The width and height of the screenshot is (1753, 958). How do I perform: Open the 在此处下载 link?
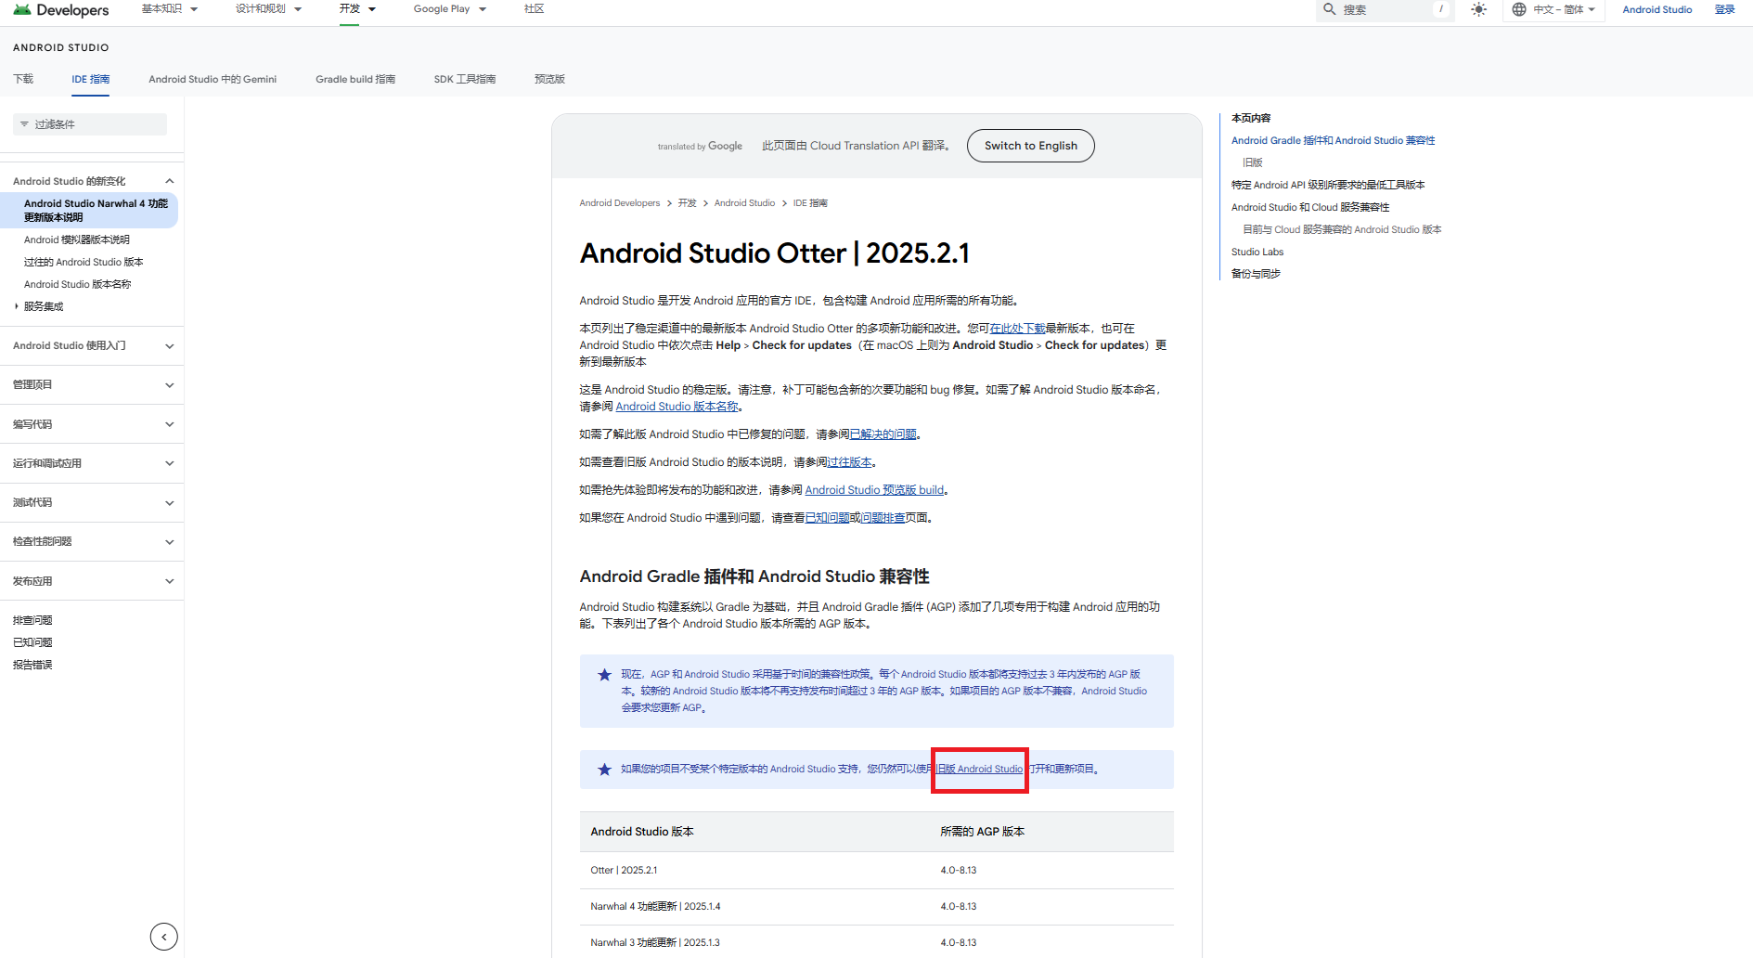pos(1018,329)
